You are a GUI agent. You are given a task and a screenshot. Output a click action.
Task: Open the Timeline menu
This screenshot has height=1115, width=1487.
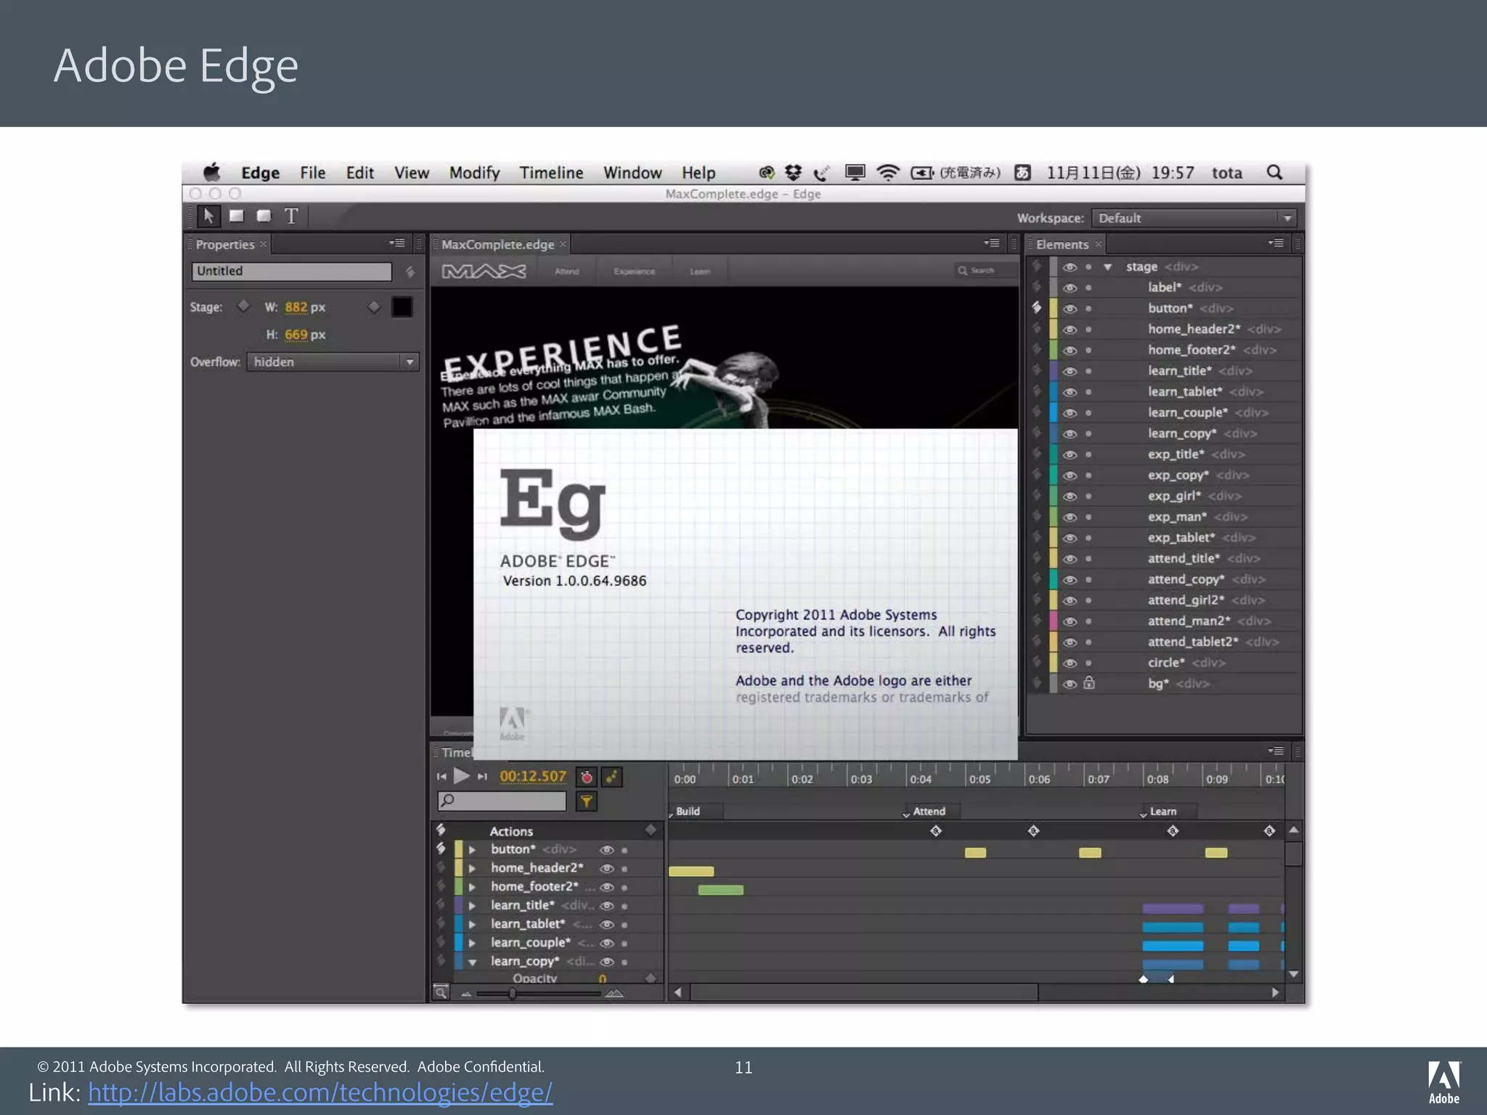coord(551,173)
